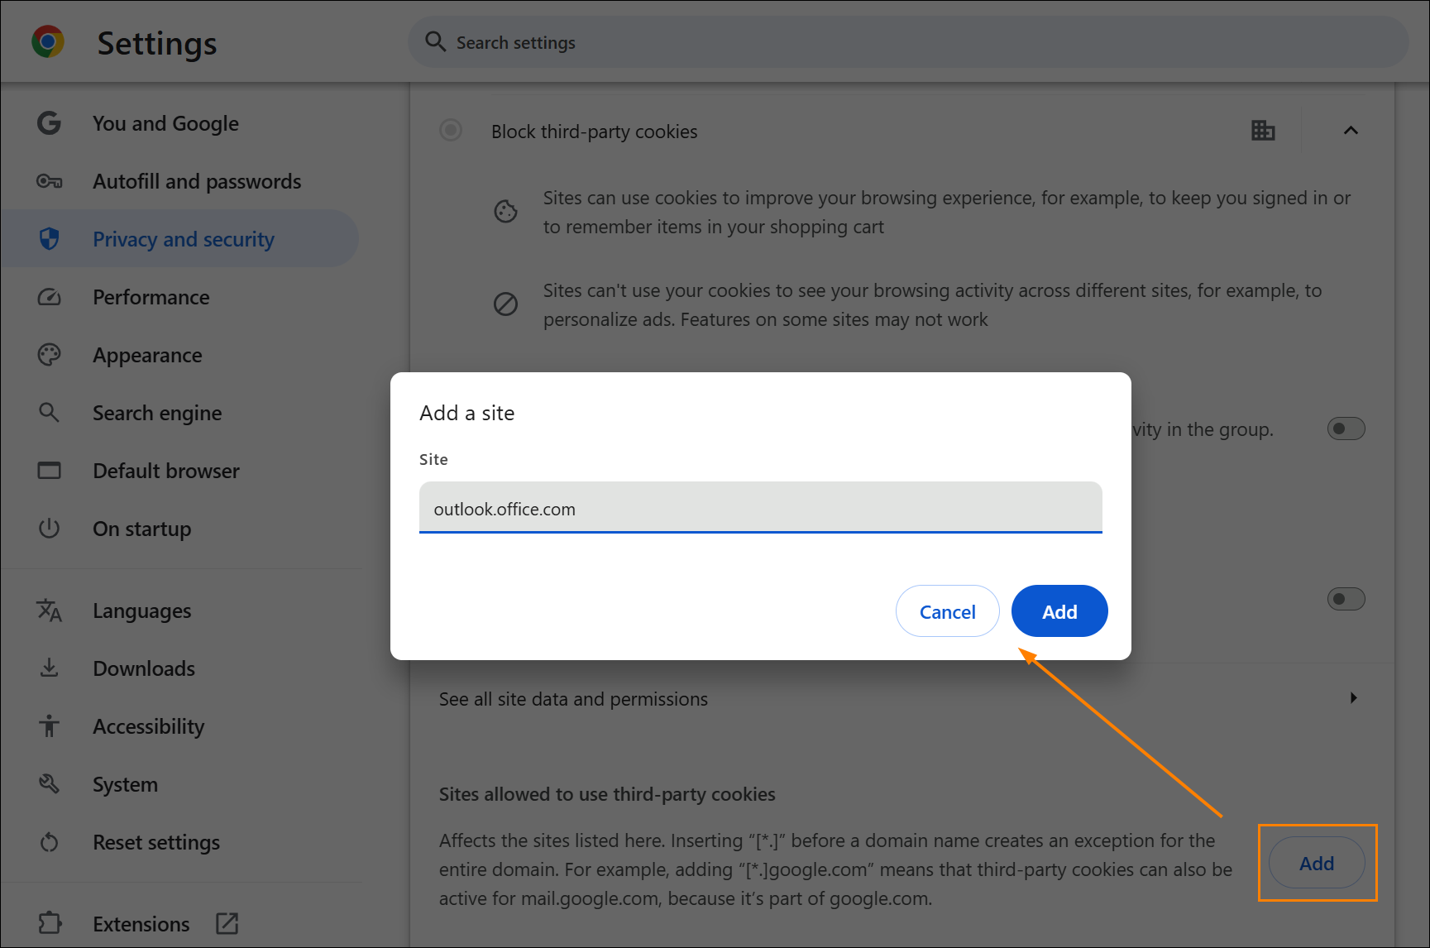Click the speedometer icon beside Performance

49,297
